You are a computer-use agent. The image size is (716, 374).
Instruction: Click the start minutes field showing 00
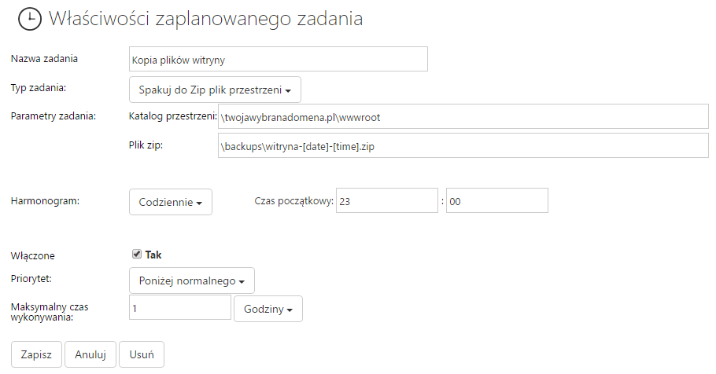pyautogui.click(x=497, y=200)
